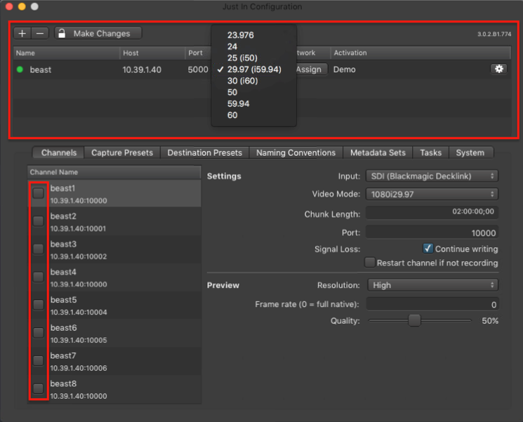Open the System tab
The image size is (523, 422).
[470, 152]
